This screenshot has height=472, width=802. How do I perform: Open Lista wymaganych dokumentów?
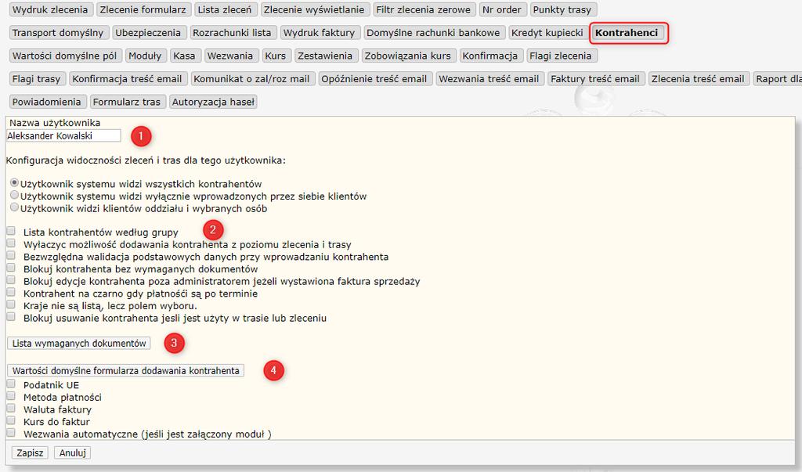(x=79, y=343)
